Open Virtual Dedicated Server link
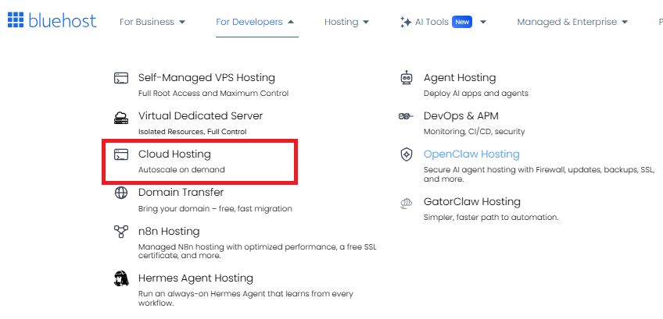 coord(200,115)
